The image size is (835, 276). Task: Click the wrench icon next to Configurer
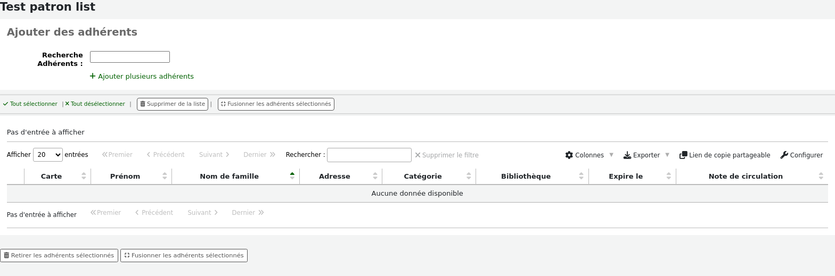click(784, 155)
